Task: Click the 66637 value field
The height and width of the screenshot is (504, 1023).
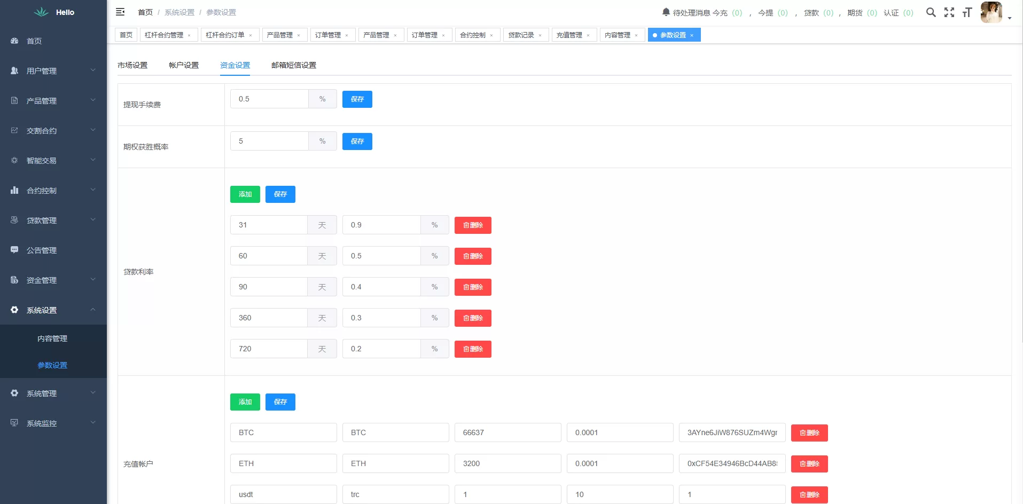Action: coord(508,432)
